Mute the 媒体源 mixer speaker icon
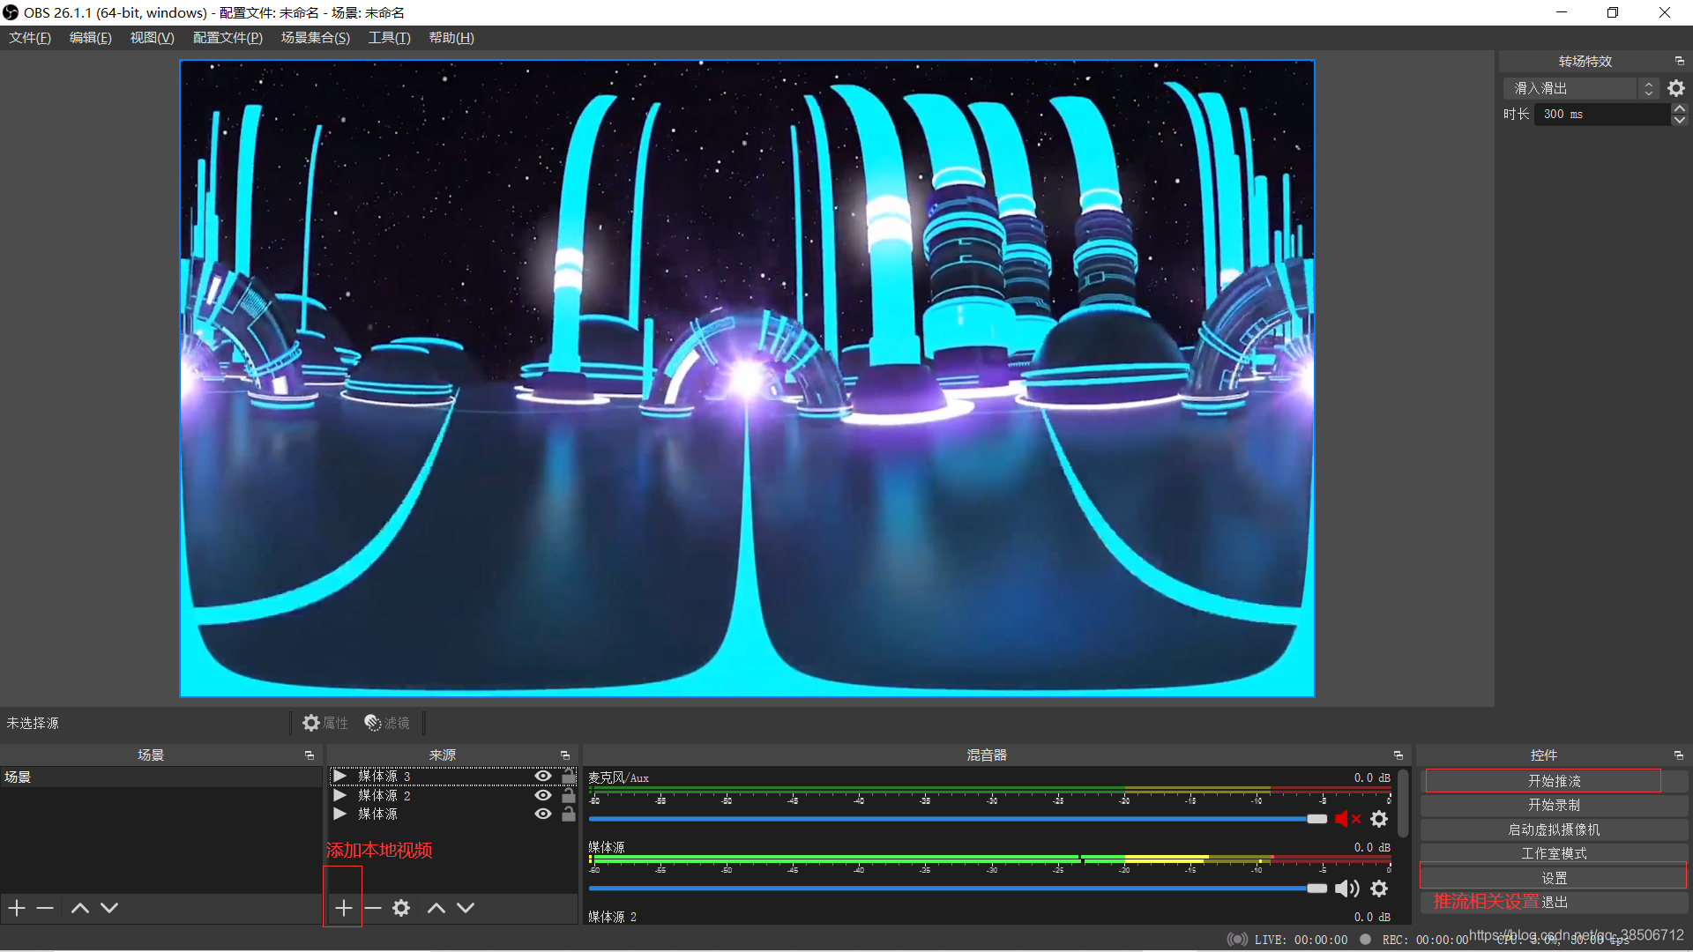 coord(1346,889)
